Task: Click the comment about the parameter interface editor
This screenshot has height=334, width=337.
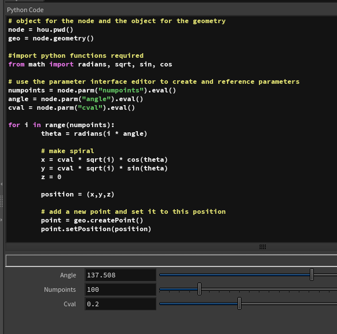Action: pyautogui.click(x=154, y=81)
